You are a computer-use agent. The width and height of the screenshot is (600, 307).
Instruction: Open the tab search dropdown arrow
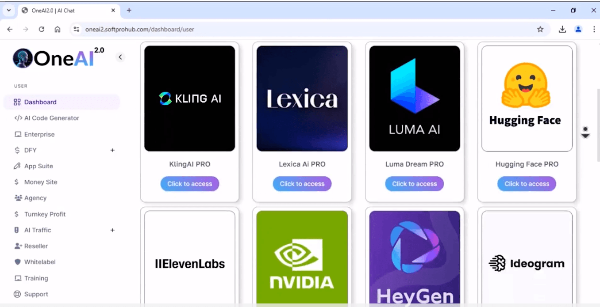pos(8,10)
